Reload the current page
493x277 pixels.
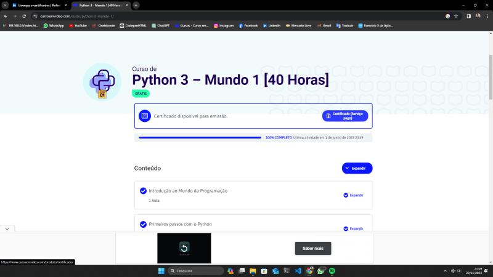coord(24,16)
